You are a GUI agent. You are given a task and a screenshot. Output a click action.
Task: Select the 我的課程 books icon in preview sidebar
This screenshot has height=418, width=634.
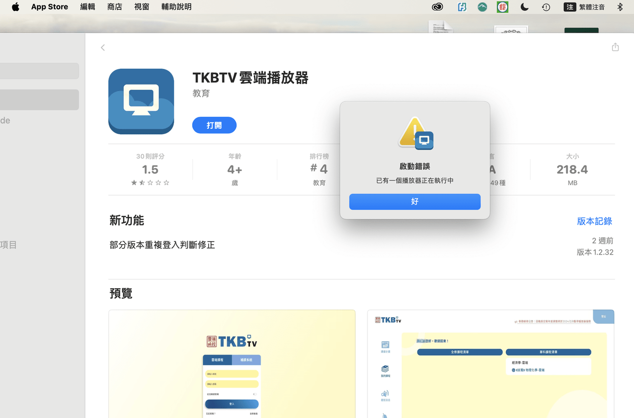(x=385, y=369)
